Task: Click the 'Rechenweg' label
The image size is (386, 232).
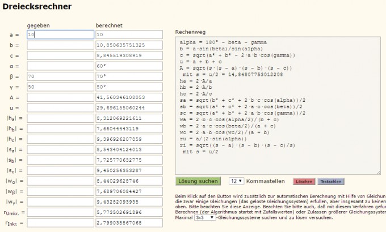Action: point(190,32)
